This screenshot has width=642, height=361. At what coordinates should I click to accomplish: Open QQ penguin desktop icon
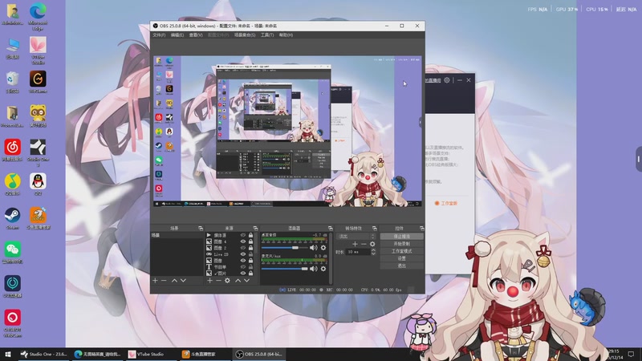click(38, 184)
